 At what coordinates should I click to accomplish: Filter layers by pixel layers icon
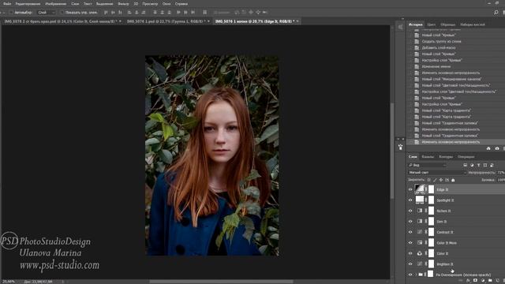(x=465, y=165)
